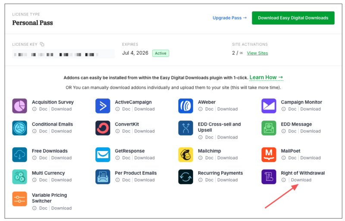Viewport: 345px width, 221px height.
Task: Download the AWeber addon
Action: click(x=228, y=109)
